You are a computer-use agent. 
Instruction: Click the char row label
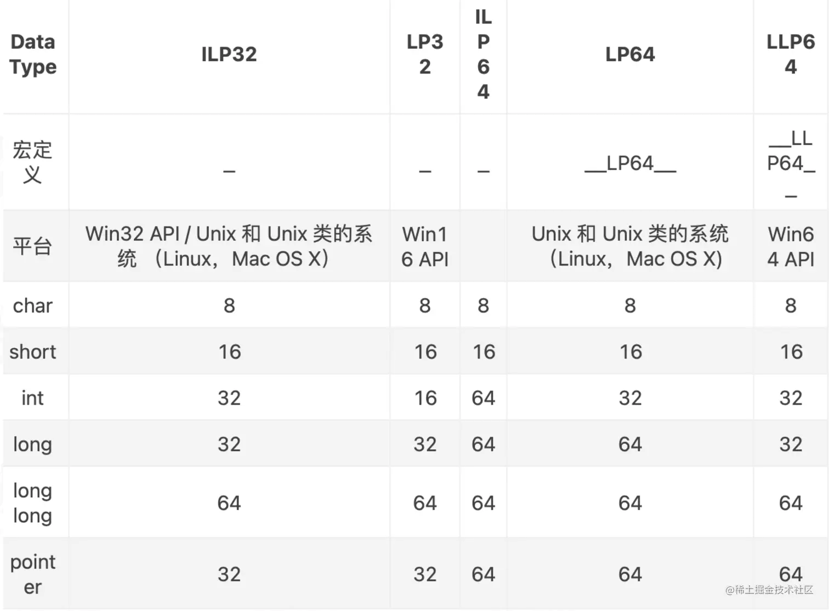coord(33,305)
